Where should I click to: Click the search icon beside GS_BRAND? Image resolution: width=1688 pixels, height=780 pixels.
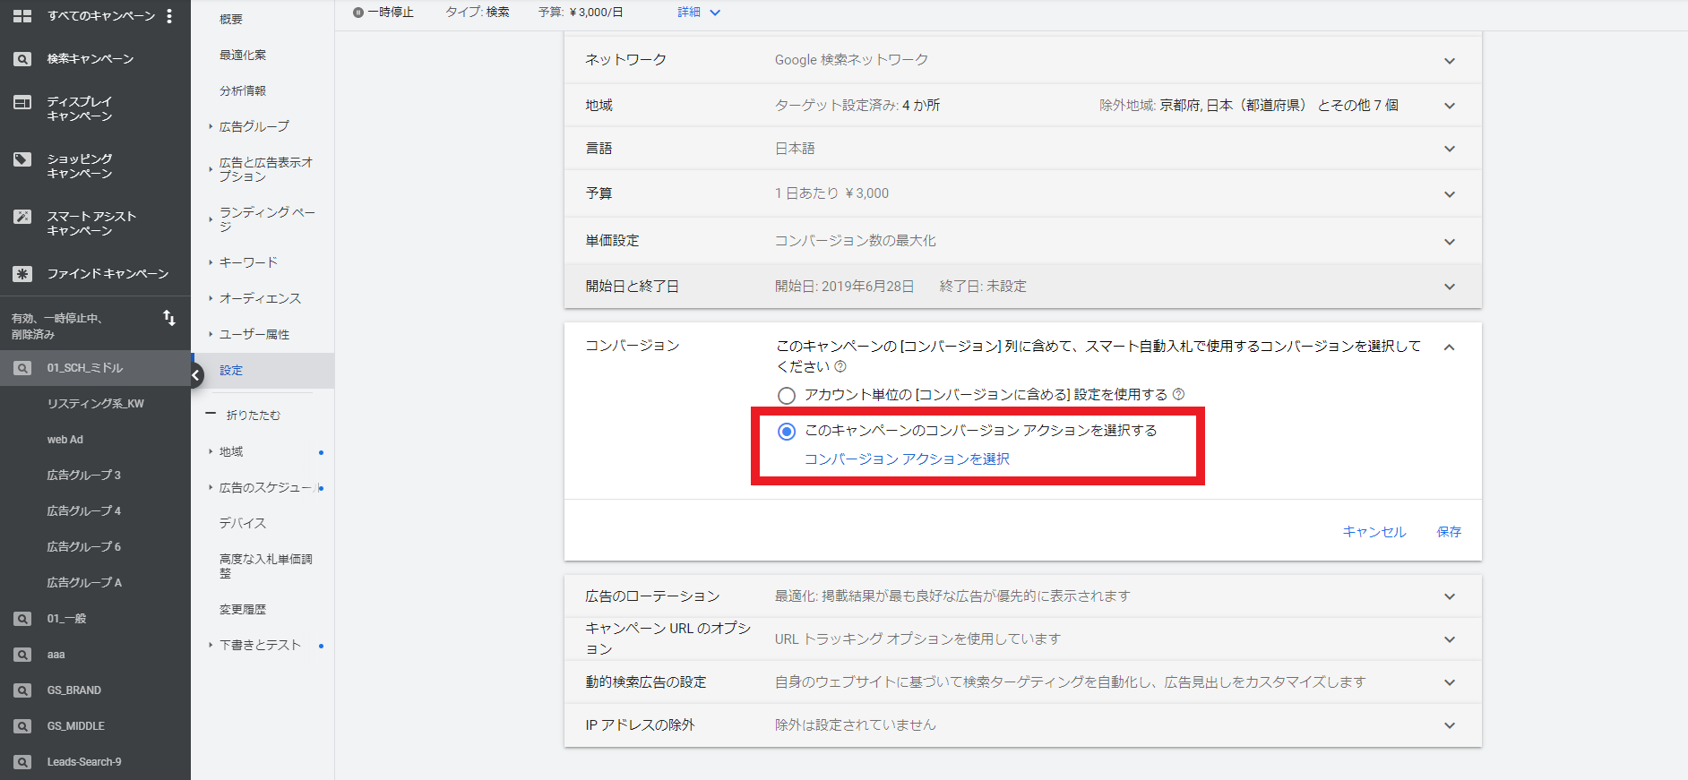point(22,690)
